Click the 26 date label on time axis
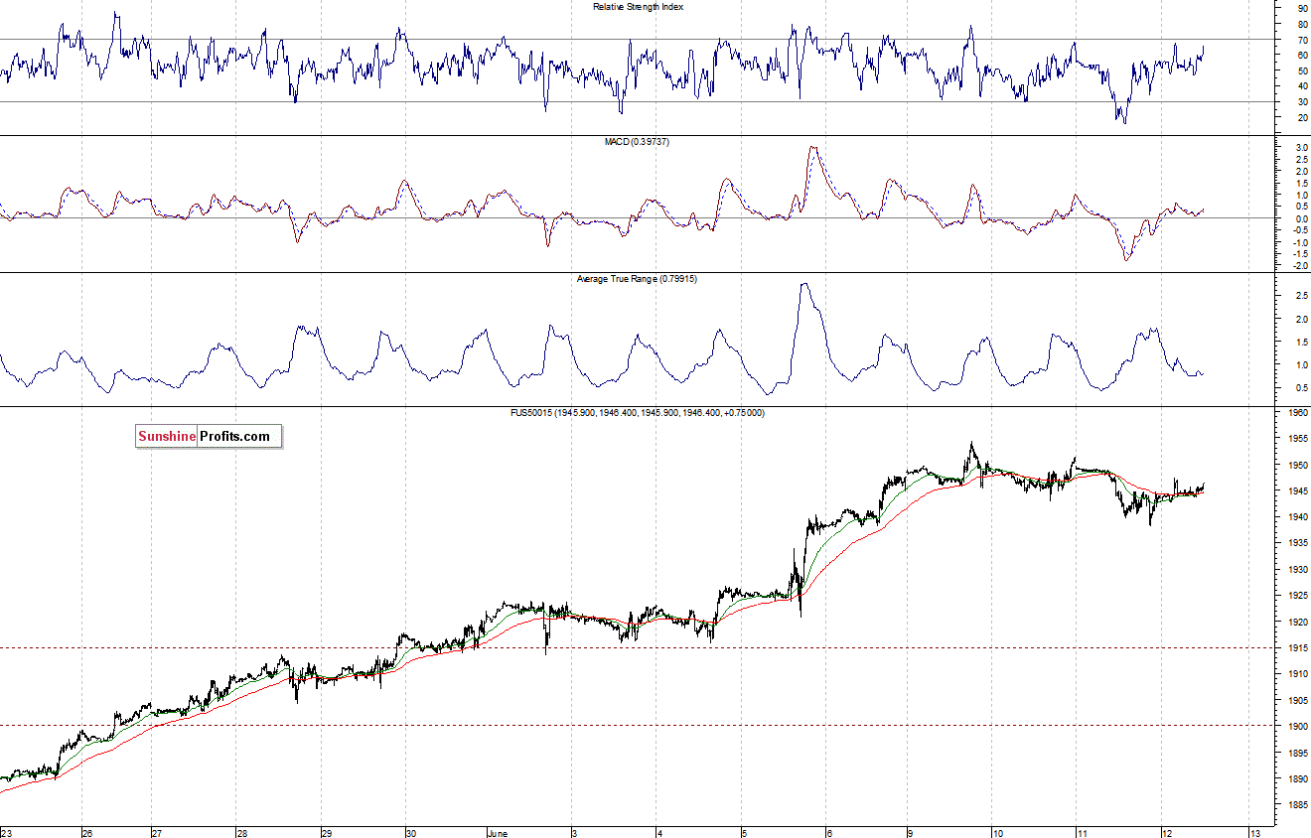 click(87, 832)
